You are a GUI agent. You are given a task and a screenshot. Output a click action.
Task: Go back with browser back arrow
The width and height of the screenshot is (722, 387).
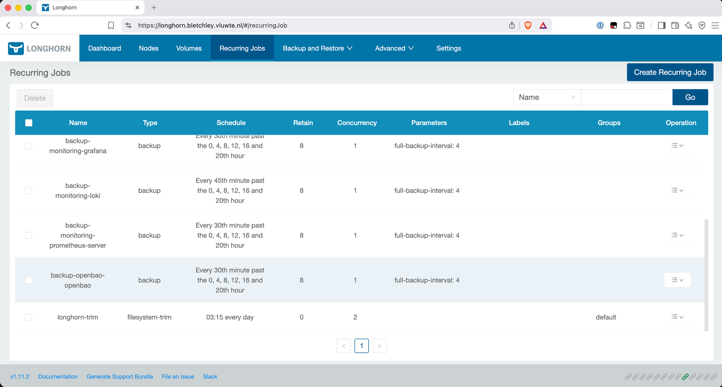8,25
